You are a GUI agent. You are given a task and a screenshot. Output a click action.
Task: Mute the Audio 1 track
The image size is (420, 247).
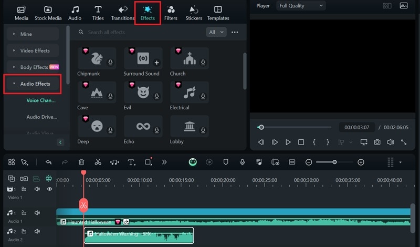(x=37, y=213)
